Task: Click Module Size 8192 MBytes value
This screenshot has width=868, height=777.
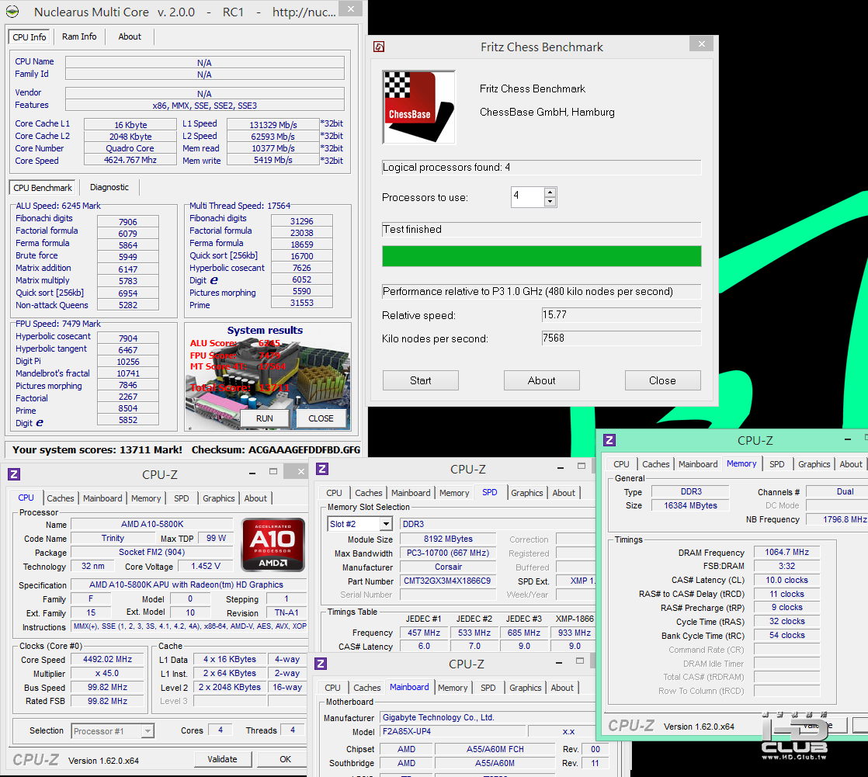Action: (448, 539)
